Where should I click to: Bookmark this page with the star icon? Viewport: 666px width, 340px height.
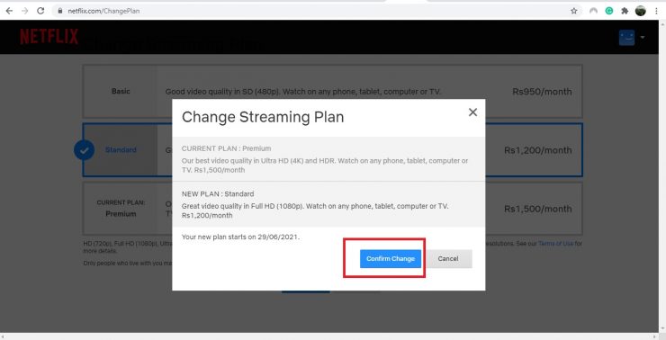pos(574,11)
